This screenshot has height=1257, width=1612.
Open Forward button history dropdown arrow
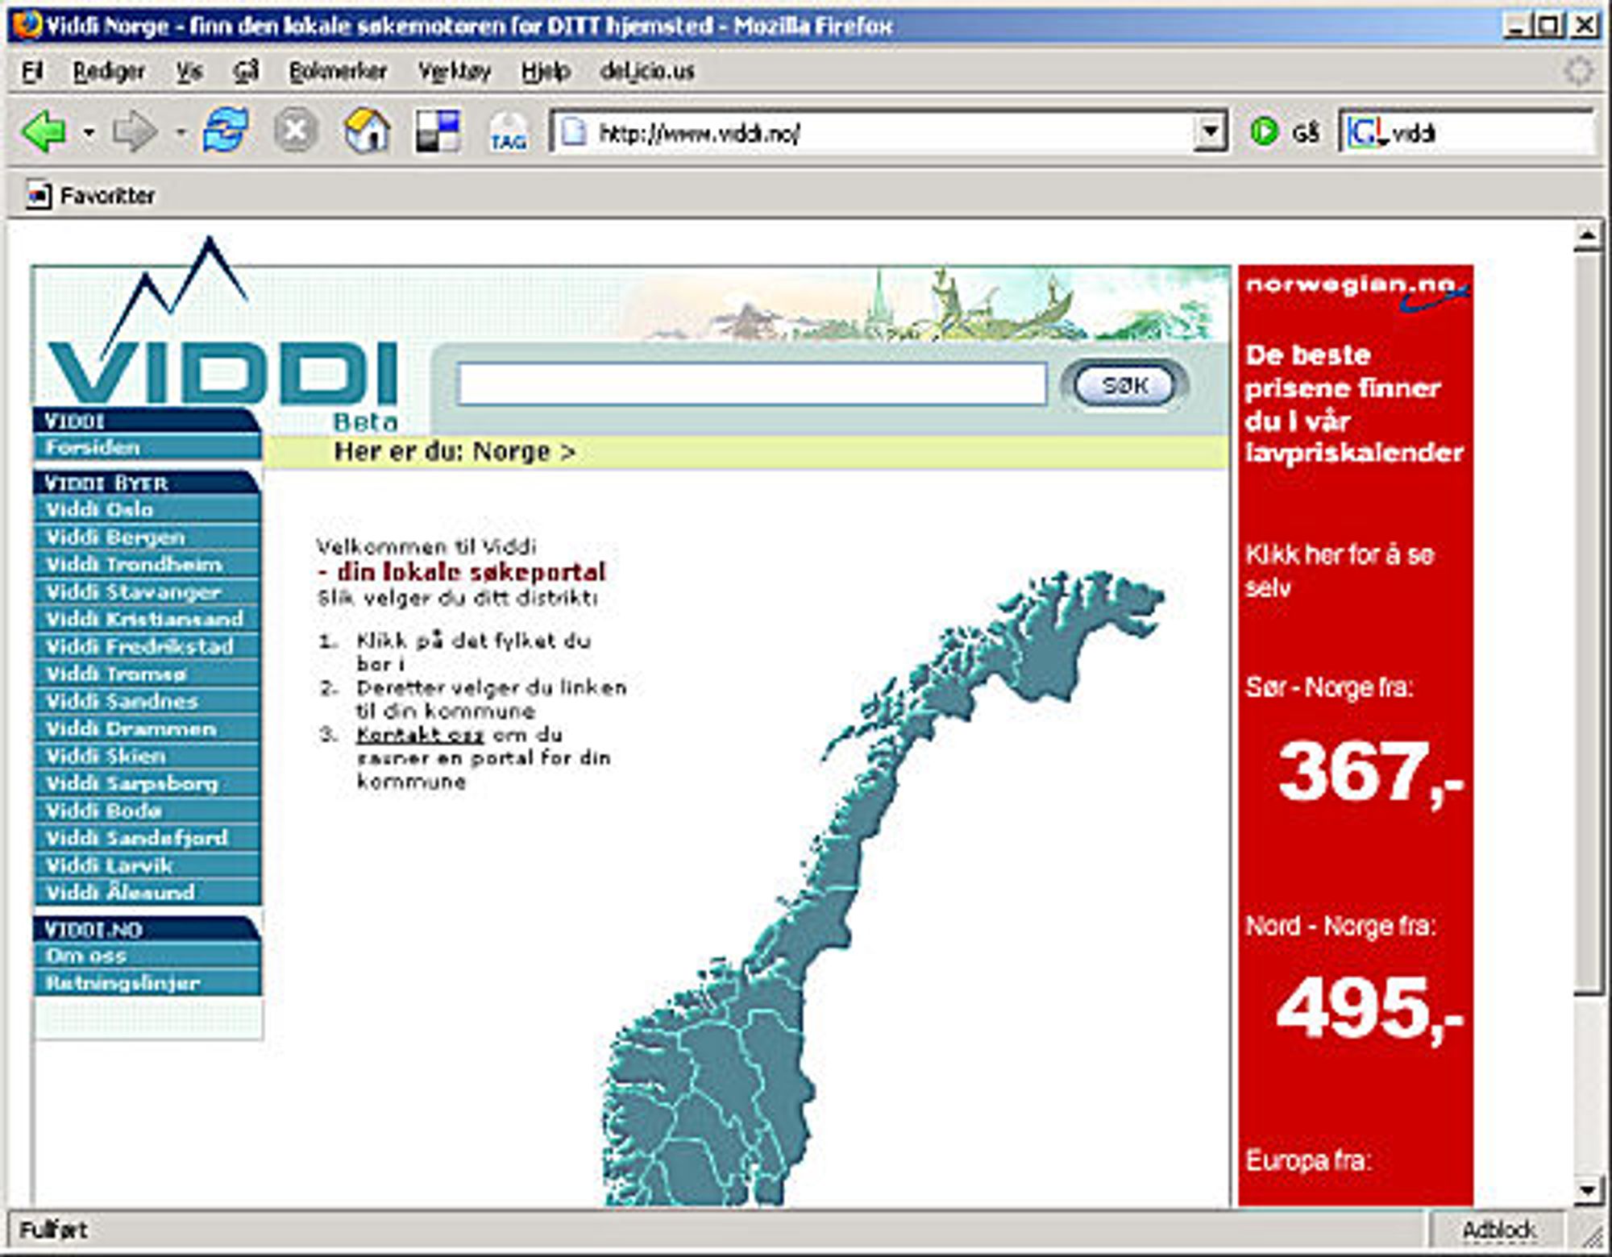(x=181, y=132)
